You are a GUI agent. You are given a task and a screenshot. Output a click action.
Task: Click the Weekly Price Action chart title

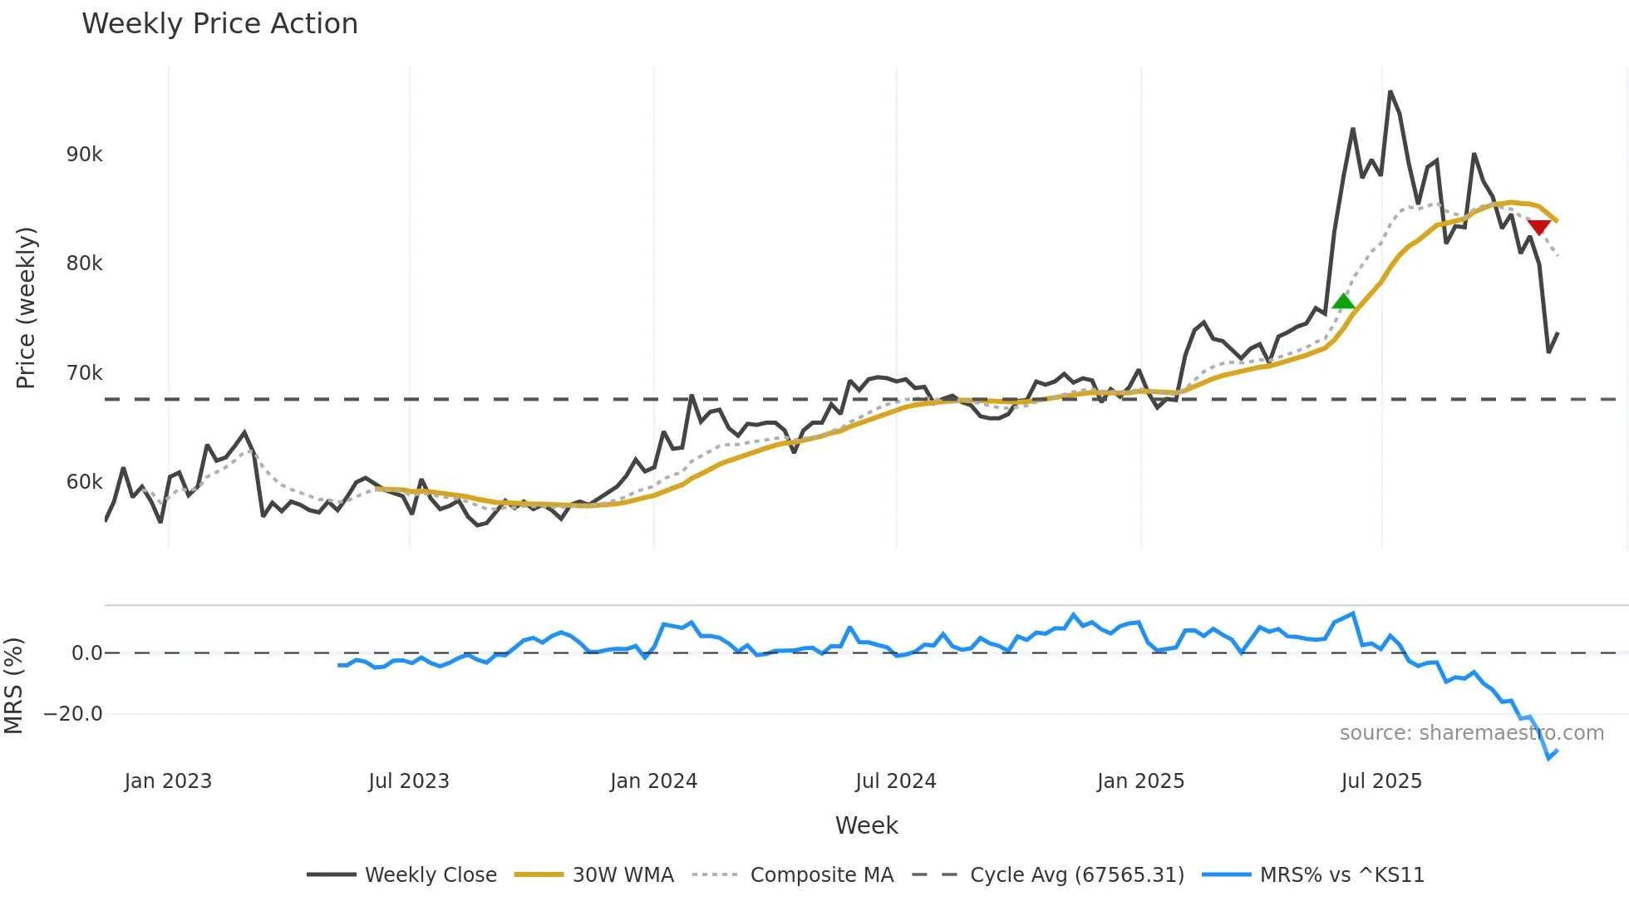(219, 24)
